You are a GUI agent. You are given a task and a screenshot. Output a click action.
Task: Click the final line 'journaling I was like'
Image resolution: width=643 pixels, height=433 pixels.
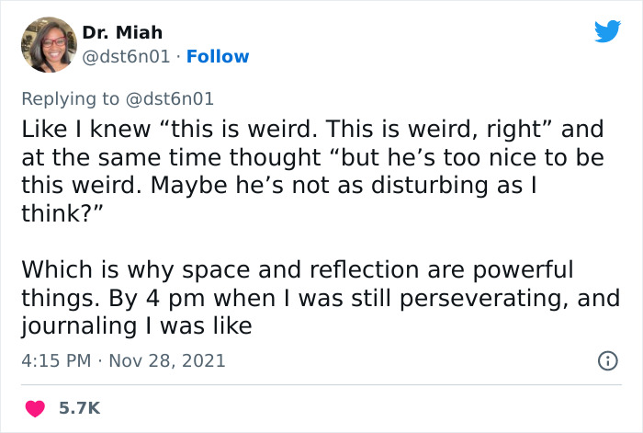point(135,326)
